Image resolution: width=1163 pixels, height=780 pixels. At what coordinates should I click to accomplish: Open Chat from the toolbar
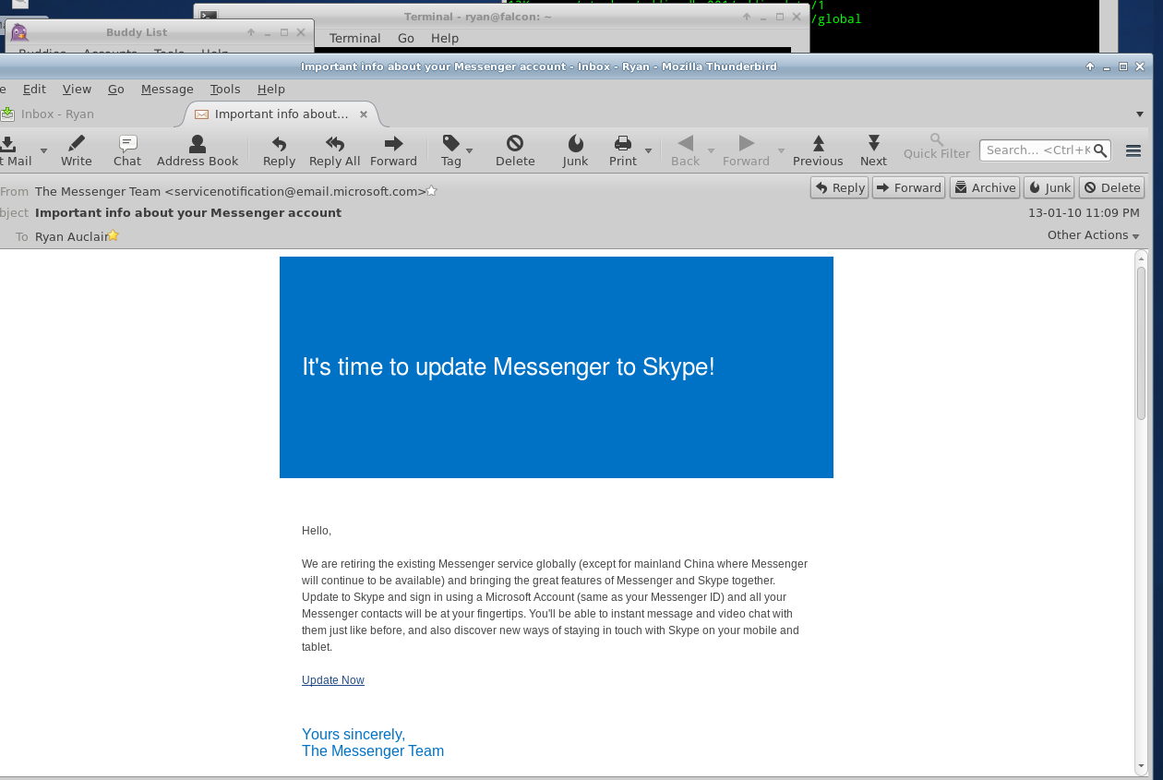click(127, 150)
